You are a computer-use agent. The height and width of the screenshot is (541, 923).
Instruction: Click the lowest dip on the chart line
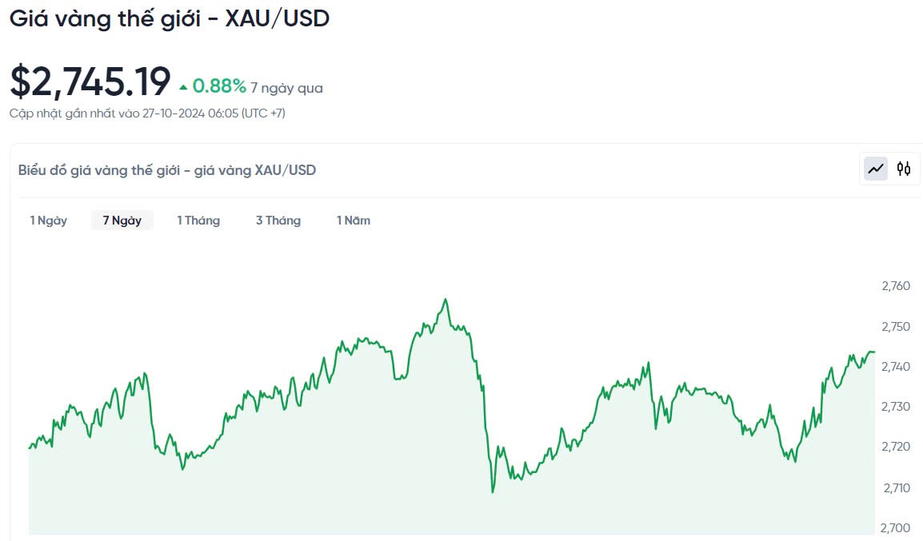[493, 491]
